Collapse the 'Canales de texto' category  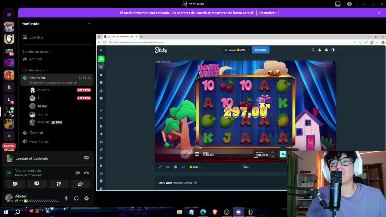36,52
